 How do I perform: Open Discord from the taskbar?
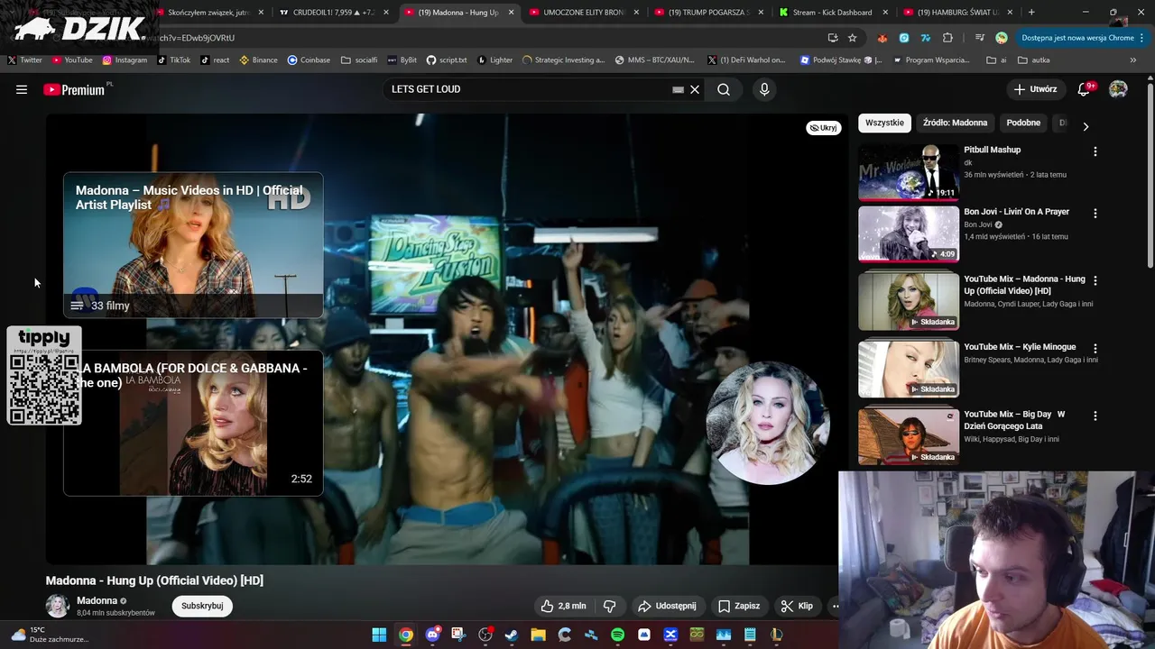[432, 635]
